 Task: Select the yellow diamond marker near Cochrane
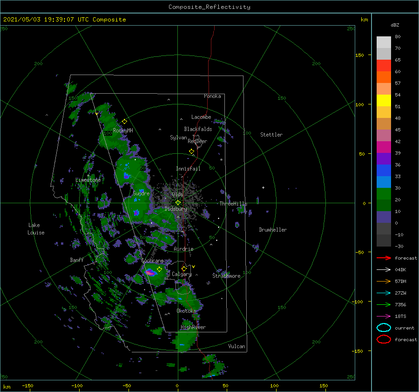pos(159,269)
